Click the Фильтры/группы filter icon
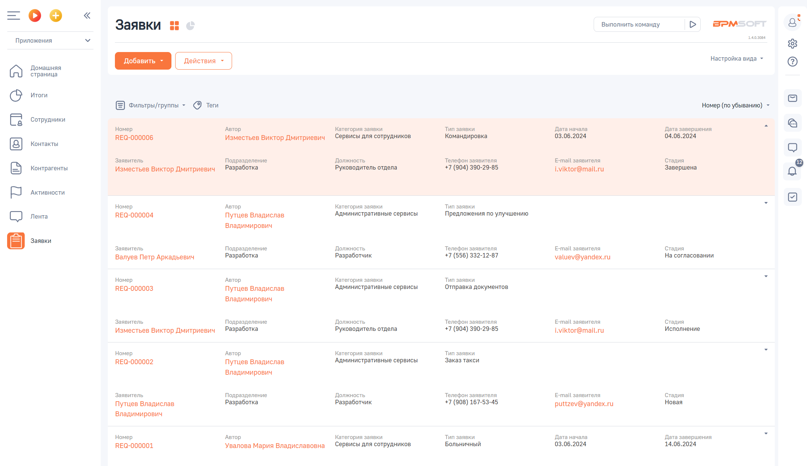Viewport: 807px width, 466px height. pyautogui.click(x=120, y=105)
